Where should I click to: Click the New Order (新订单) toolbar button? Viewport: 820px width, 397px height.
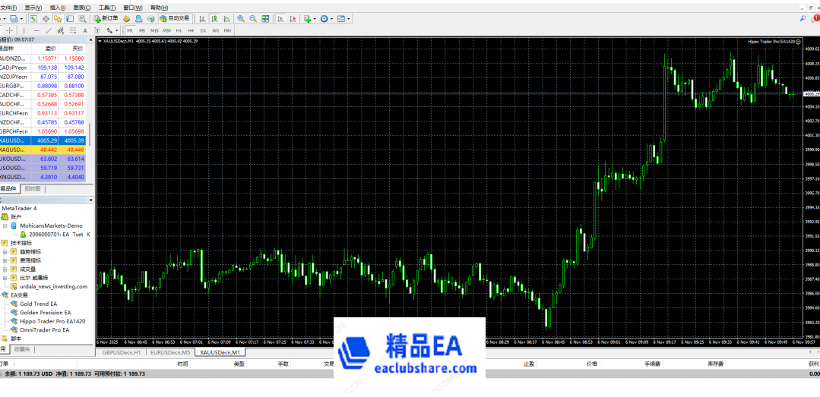point(106,18)
